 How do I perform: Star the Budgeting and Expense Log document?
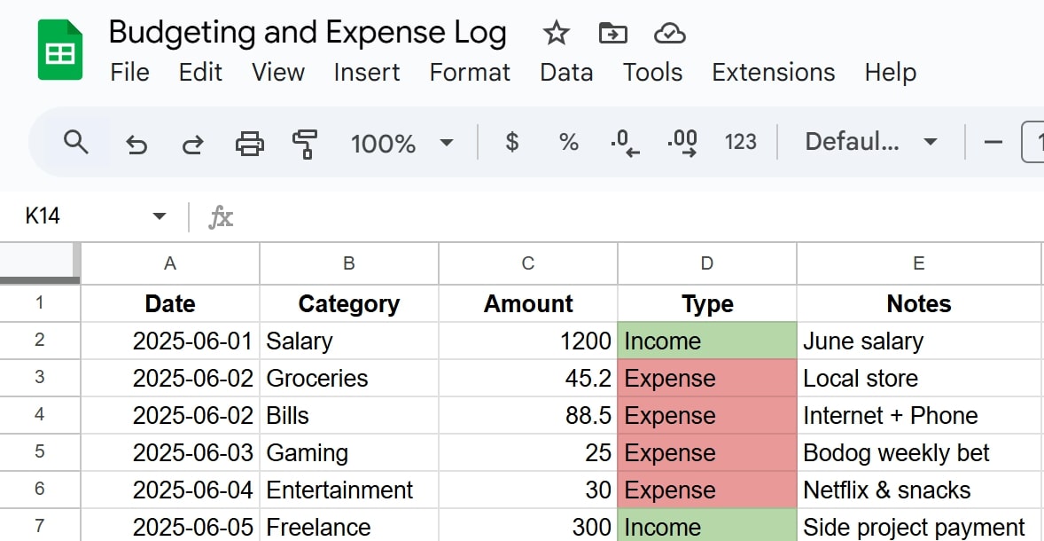tap(556, 33)
